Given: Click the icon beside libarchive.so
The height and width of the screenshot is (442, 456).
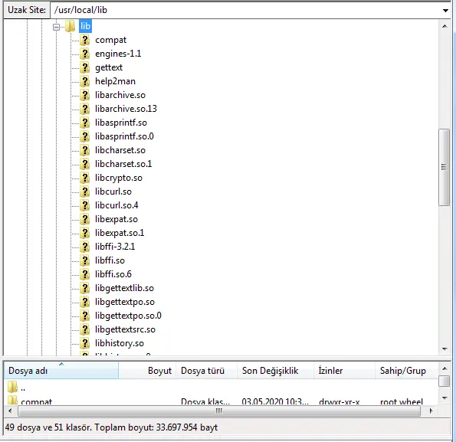Looking at the screenshot, I should pyautogui.click(x=84, y=95).
